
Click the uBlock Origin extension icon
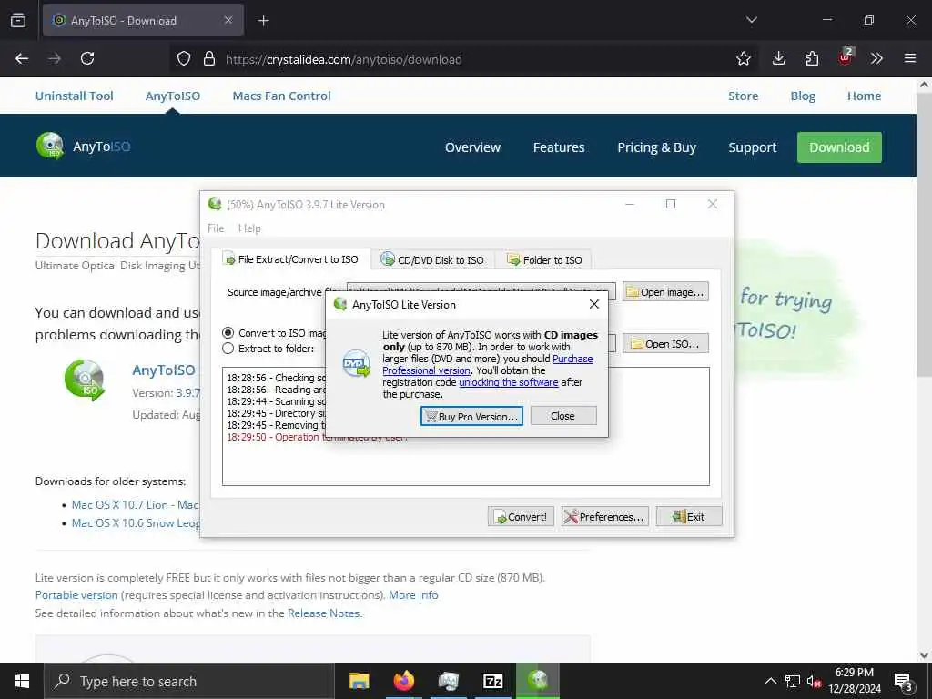pos(846,57)
